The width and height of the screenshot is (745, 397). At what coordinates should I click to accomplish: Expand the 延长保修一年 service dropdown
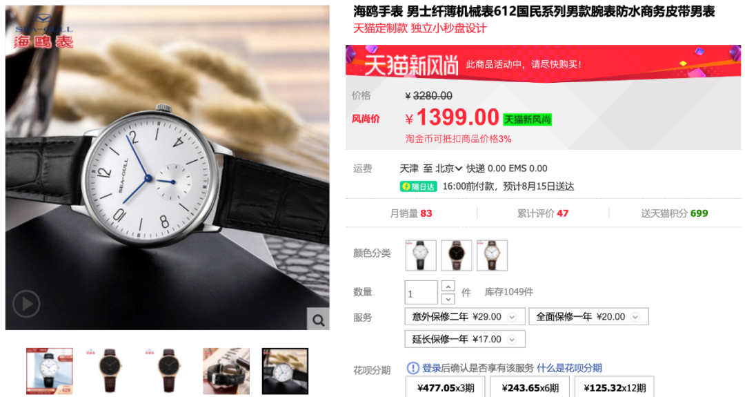[x=512, y=340]
